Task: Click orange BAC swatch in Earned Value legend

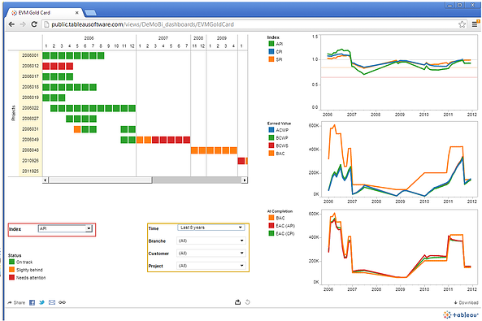Action: 271,153
